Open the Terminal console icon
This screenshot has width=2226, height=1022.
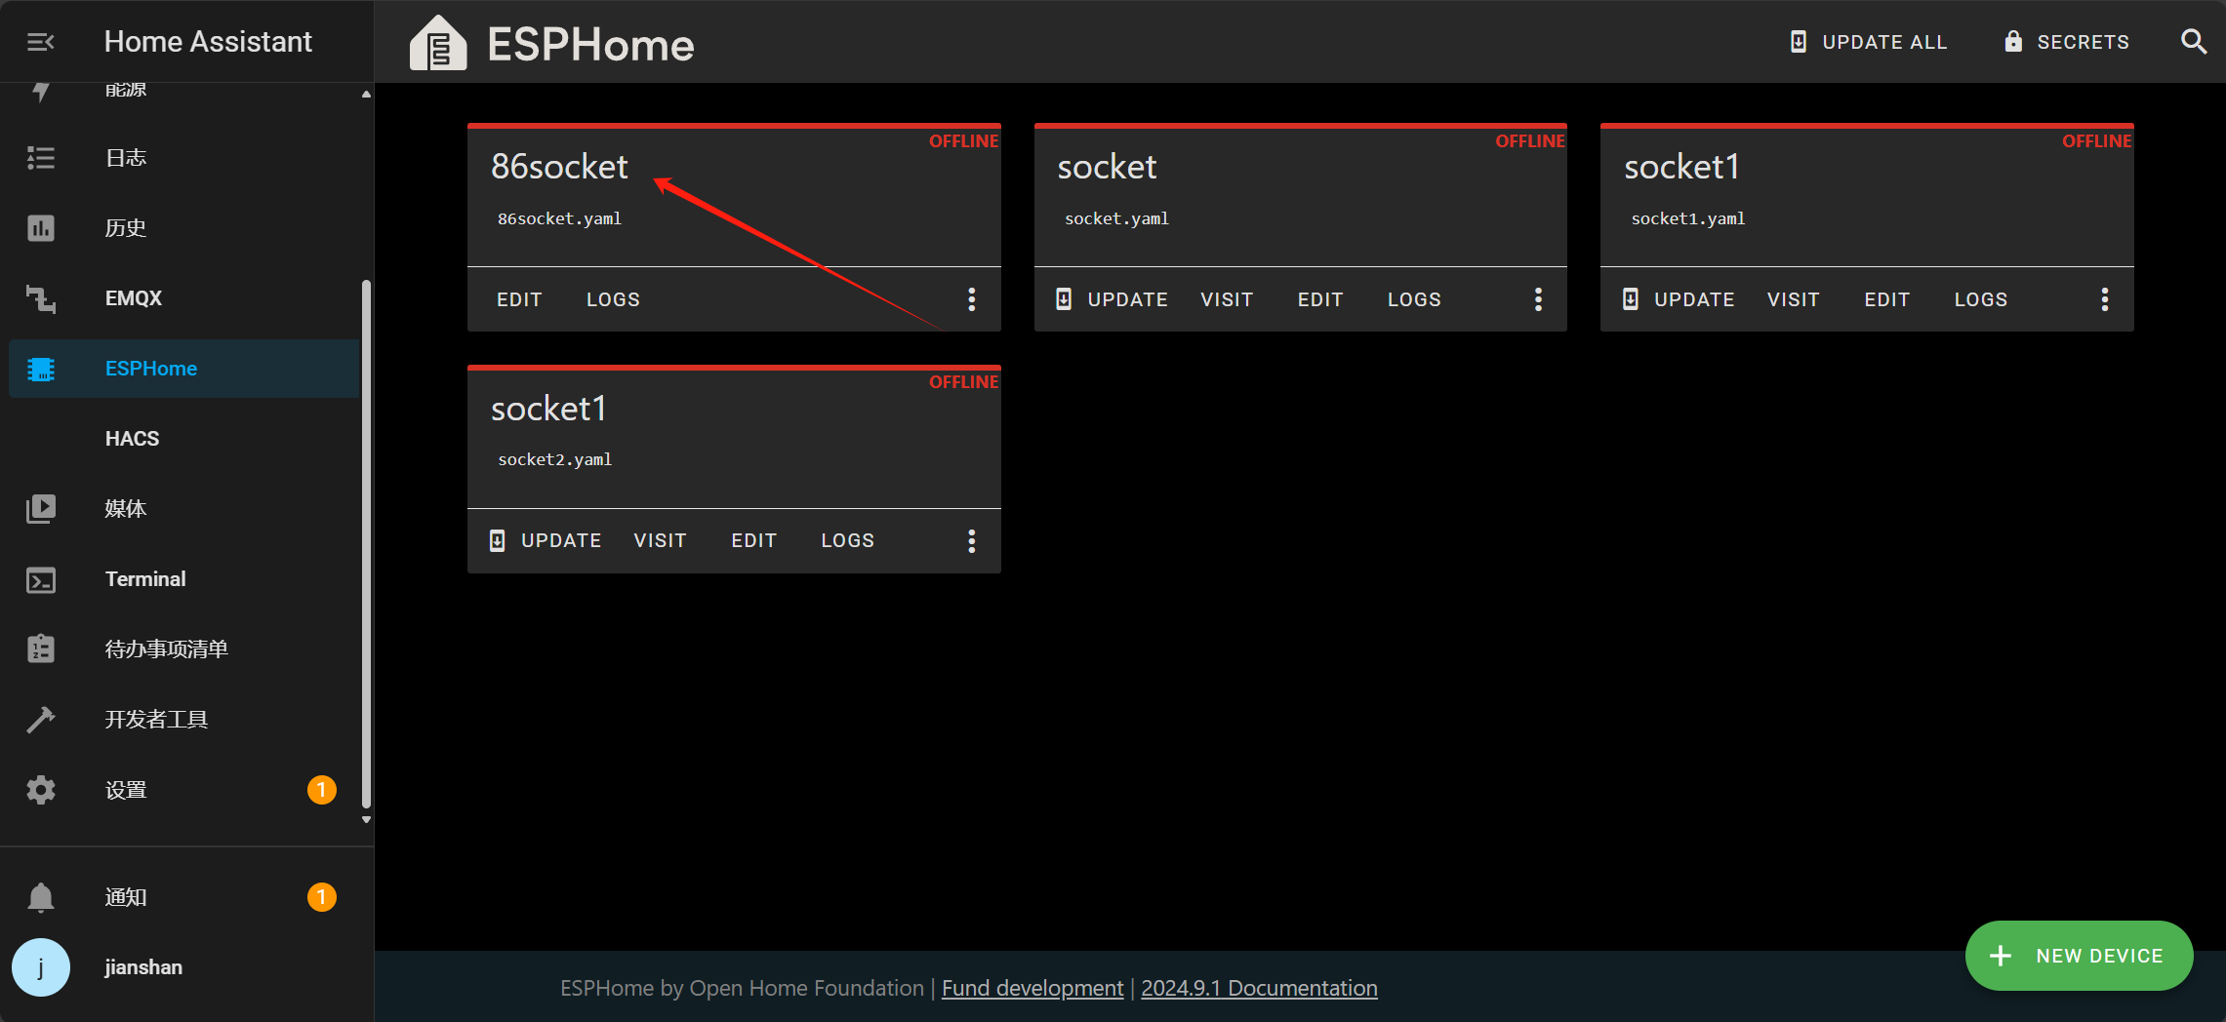(x=40, y=580)
